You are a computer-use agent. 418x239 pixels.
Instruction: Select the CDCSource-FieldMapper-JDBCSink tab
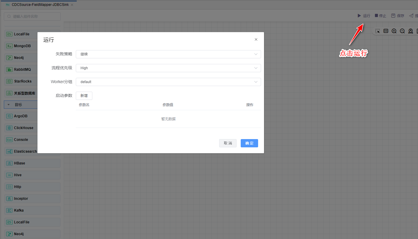point(40,5)
